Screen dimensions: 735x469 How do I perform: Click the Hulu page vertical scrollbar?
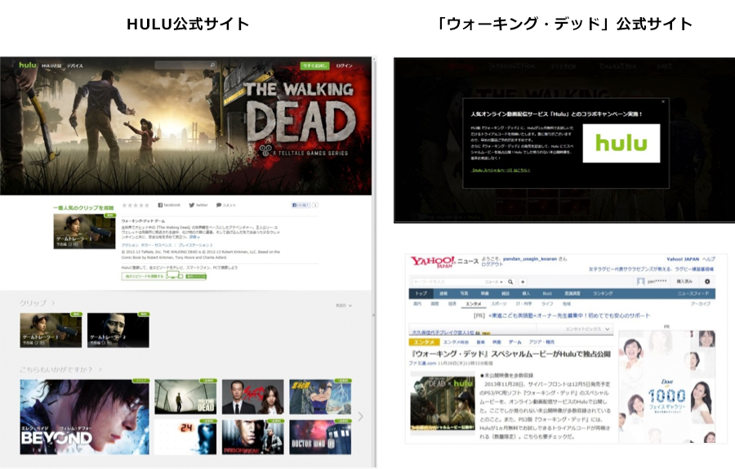[373, 262]
